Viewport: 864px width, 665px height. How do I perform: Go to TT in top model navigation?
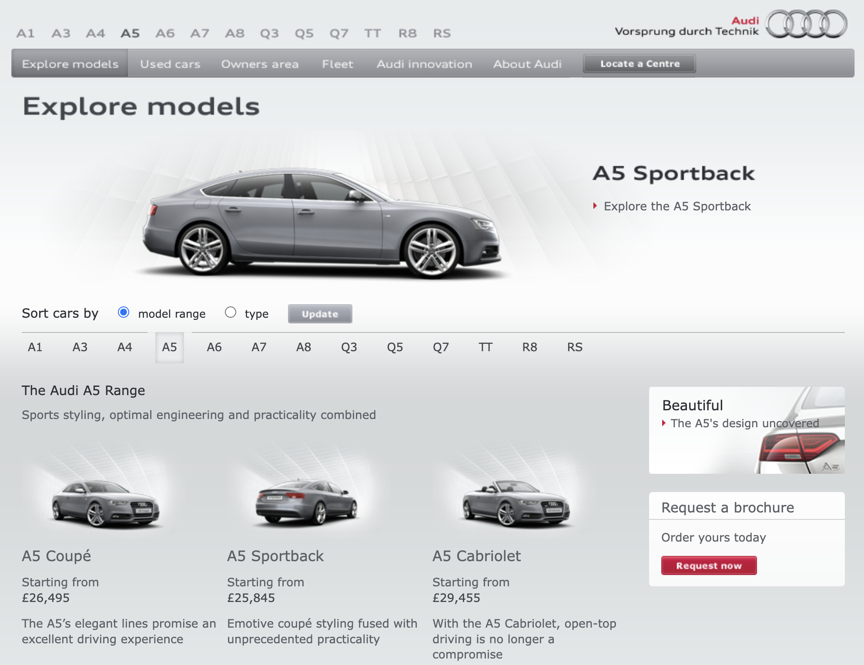[x=373, y=33]
